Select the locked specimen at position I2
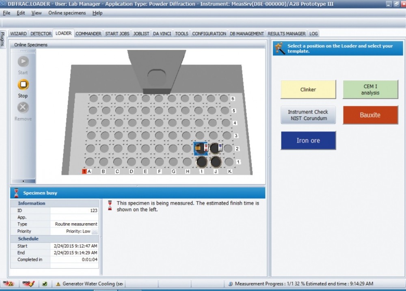Image resolution: width=406 pixels, height=291 pixels. click(x=200, y=148)
